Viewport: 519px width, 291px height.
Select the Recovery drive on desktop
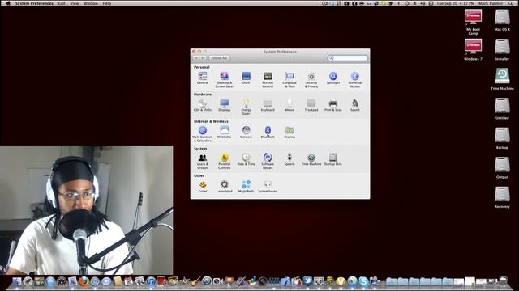(x=502, y=197)
